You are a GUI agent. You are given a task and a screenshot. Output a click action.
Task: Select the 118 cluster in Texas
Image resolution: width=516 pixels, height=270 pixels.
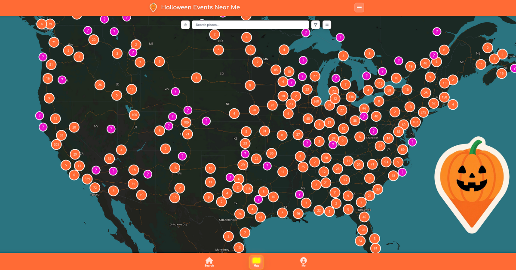(248, 188)
